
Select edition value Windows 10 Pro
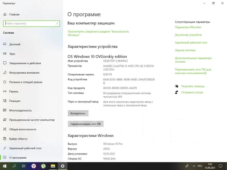113,144
